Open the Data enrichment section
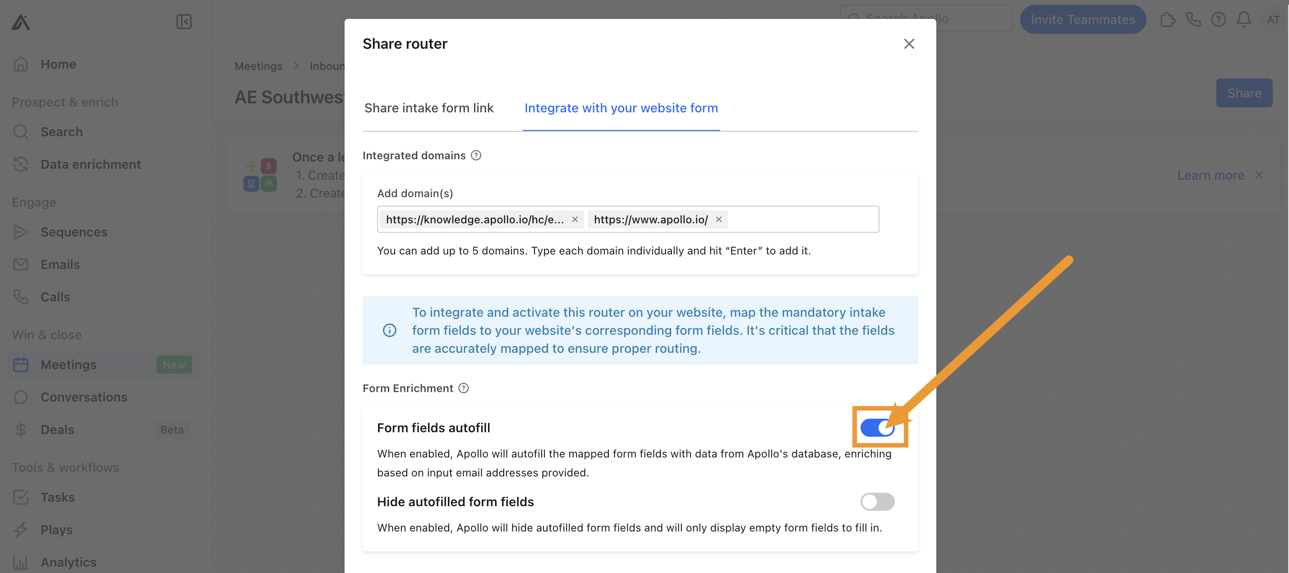1289x573 pixels. (x=91, y=164)
